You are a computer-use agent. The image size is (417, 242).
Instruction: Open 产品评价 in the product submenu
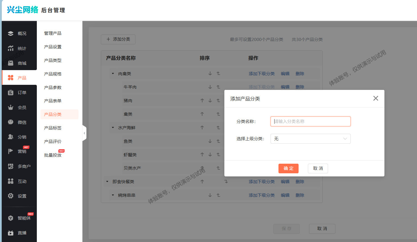pos(53,142)
